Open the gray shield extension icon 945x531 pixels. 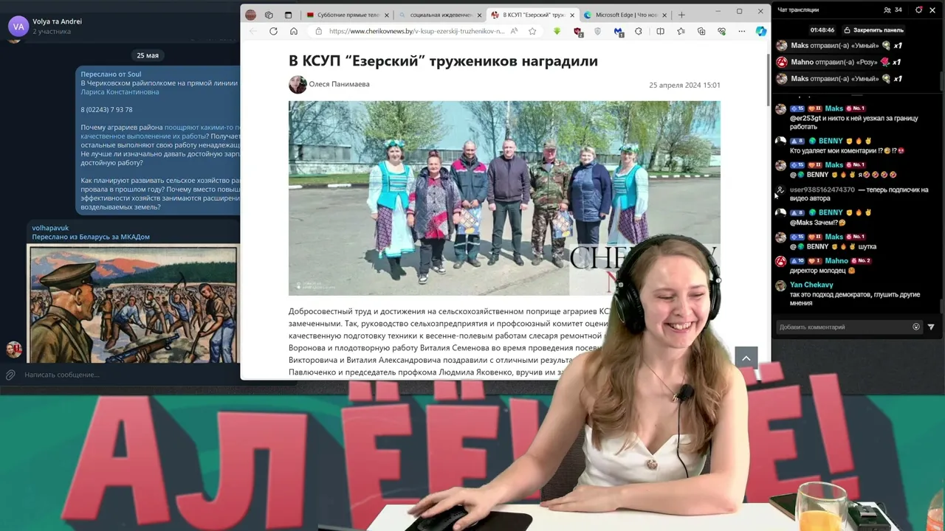point(597,31)
